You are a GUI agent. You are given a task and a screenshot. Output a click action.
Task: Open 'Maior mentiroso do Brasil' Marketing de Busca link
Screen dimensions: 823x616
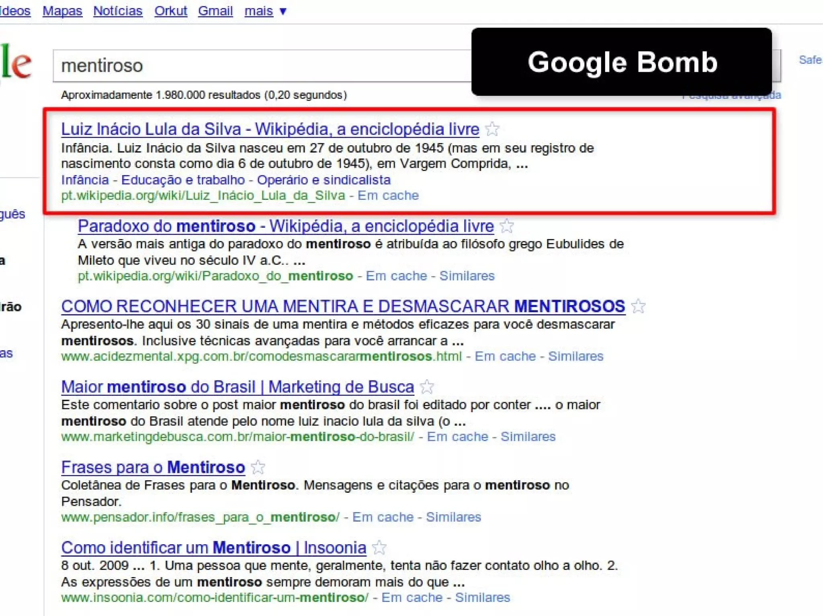point(237,387)
